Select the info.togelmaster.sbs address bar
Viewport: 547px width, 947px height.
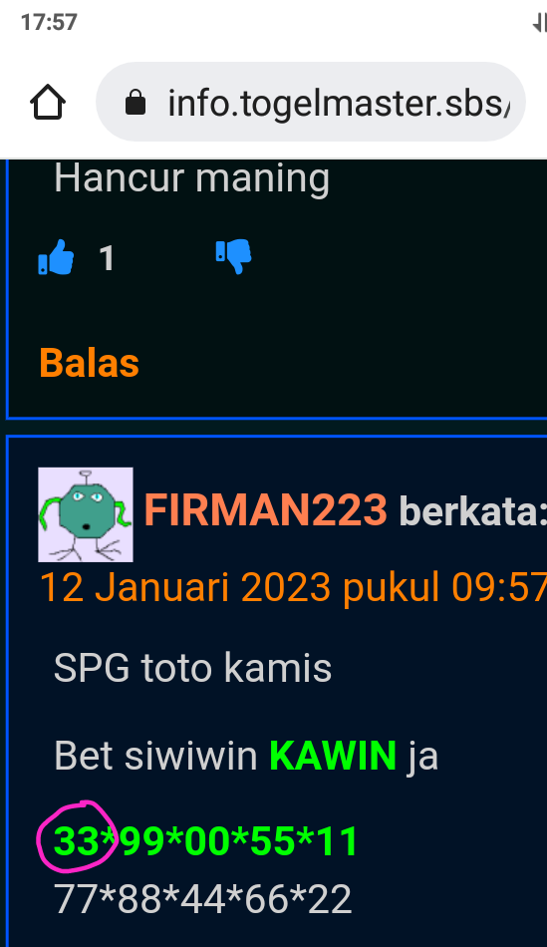(310, 102)
